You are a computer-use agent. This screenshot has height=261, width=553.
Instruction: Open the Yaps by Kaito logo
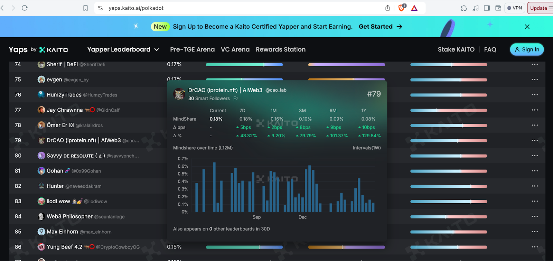[38, 50]
